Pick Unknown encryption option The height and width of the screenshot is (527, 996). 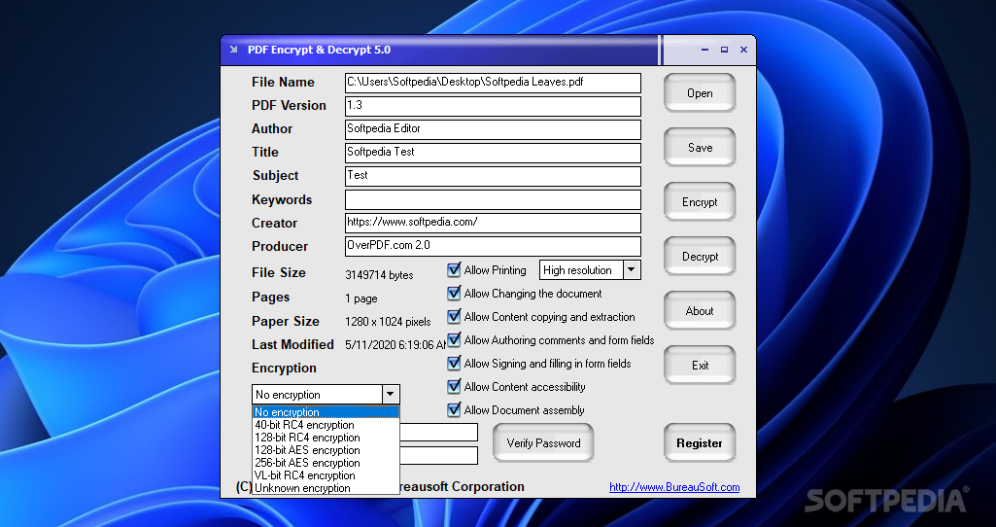pyautogui.click(x=326, y=488)
